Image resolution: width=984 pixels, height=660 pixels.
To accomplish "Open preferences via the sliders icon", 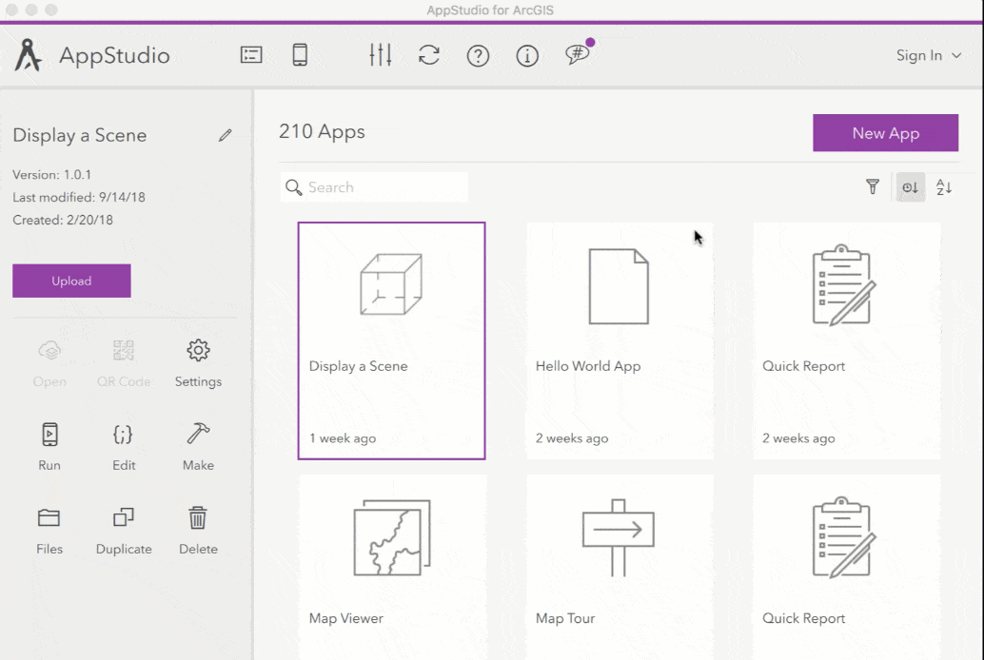I will pos(381,55).
